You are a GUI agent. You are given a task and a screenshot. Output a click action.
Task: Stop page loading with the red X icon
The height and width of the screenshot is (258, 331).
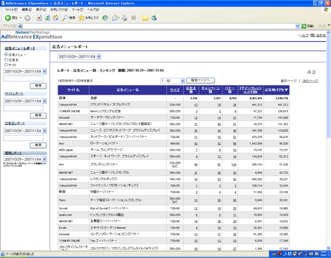(x=39, y=18)
